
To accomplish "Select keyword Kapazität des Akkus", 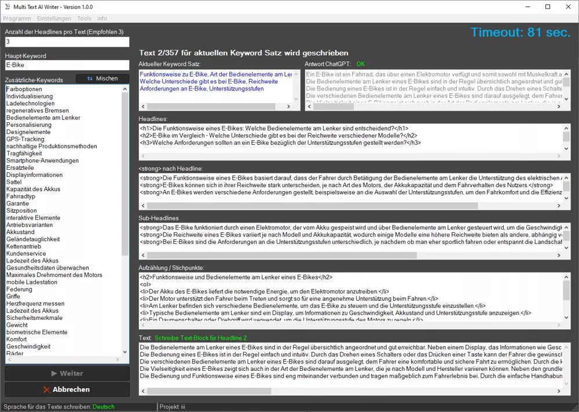I will click(x=33, y=189).
